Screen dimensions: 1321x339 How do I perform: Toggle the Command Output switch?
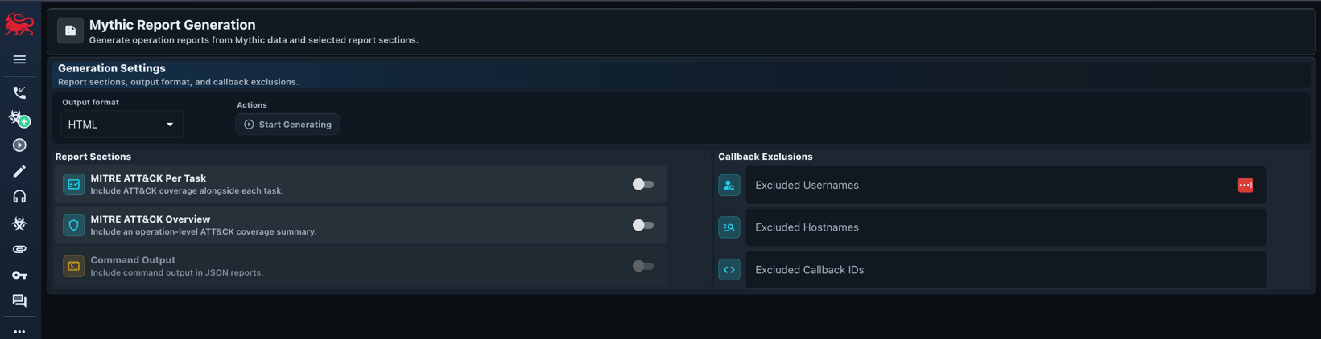[642, 266]
